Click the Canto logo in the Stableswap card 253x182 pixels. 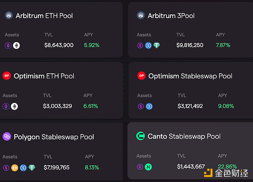[x=140, y=136]
